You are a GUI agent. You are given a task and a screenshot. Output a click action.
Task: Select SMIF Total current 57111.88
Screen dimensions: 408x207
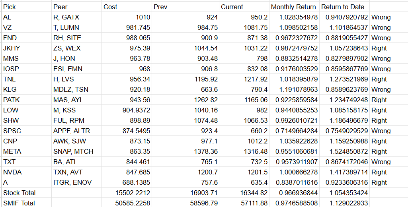(244, 203)
